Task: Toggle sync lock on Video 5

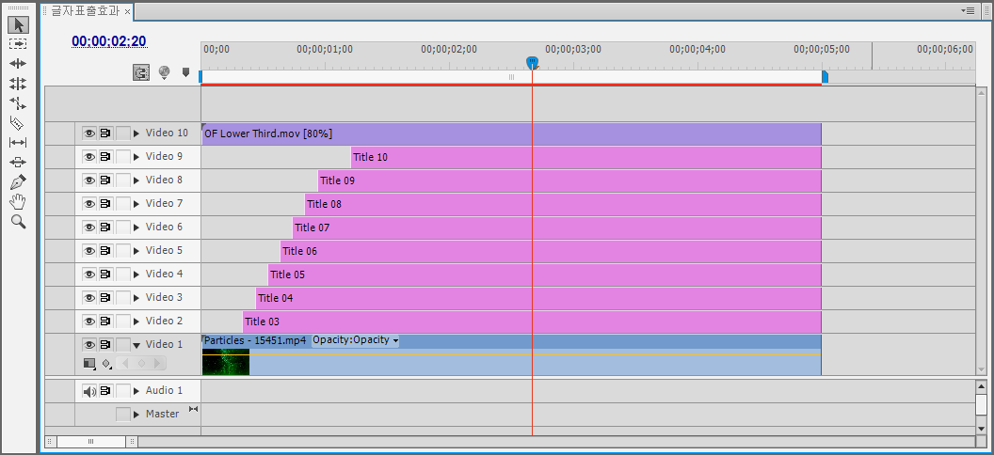Action: 105,251
